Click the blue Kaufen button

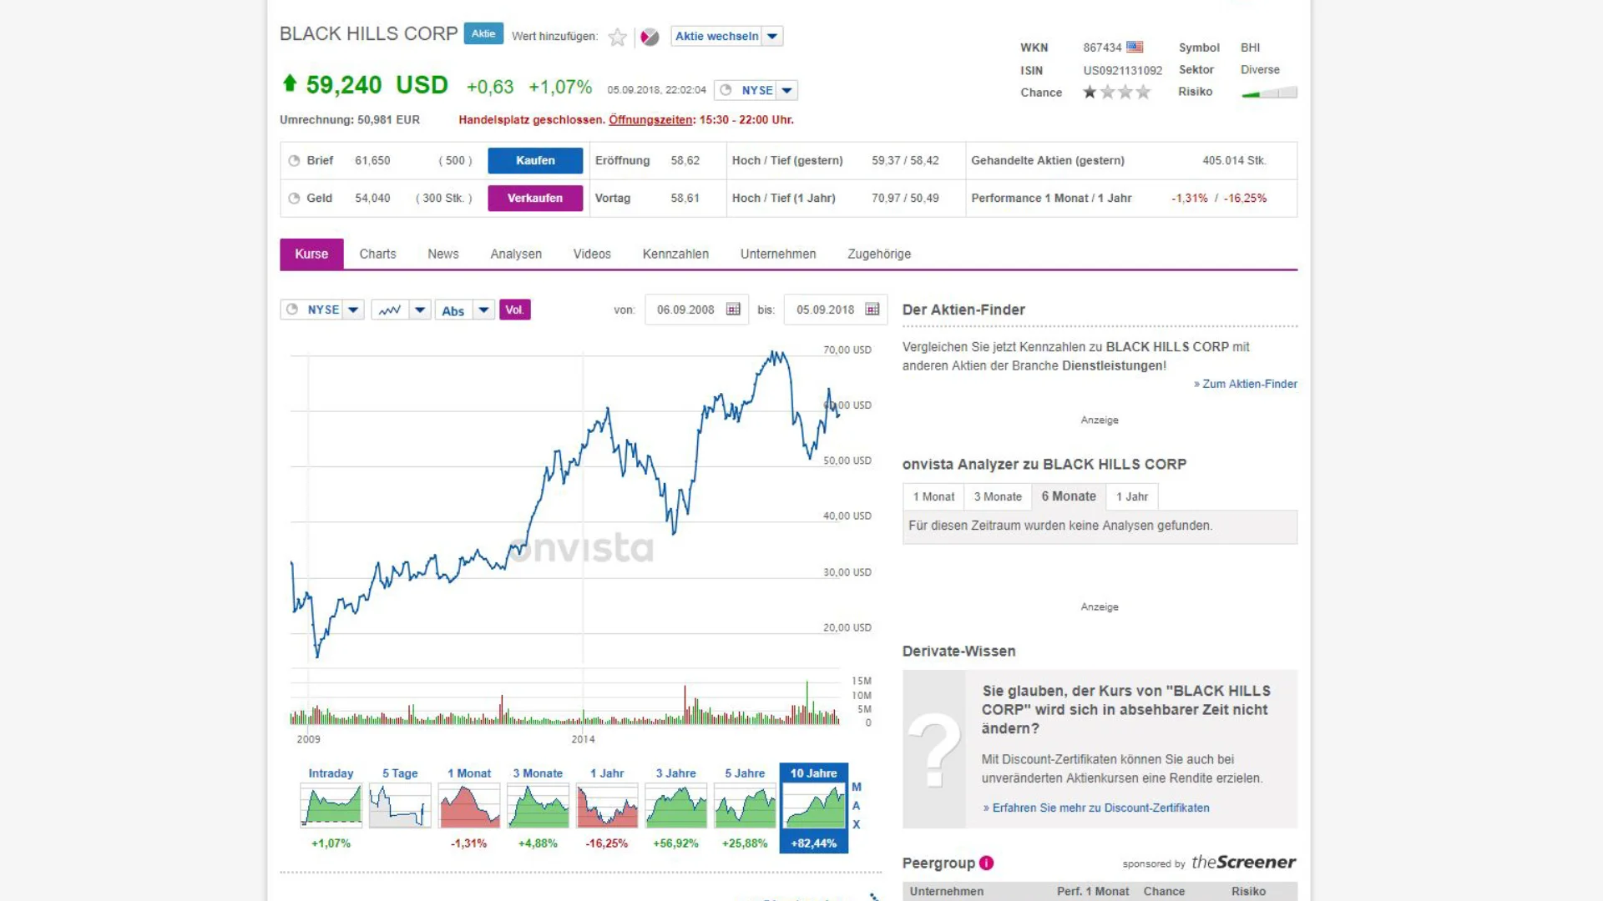(x=535, y=161)
